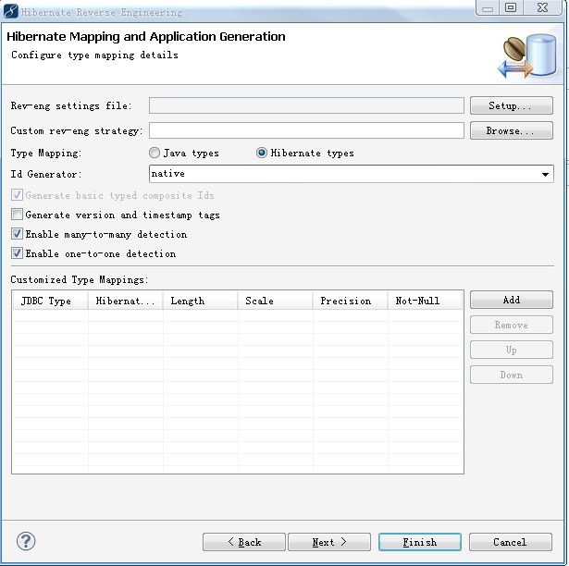Go to the previous page with Back
Viewport: 569px width, 566px height.
[244, 542]
